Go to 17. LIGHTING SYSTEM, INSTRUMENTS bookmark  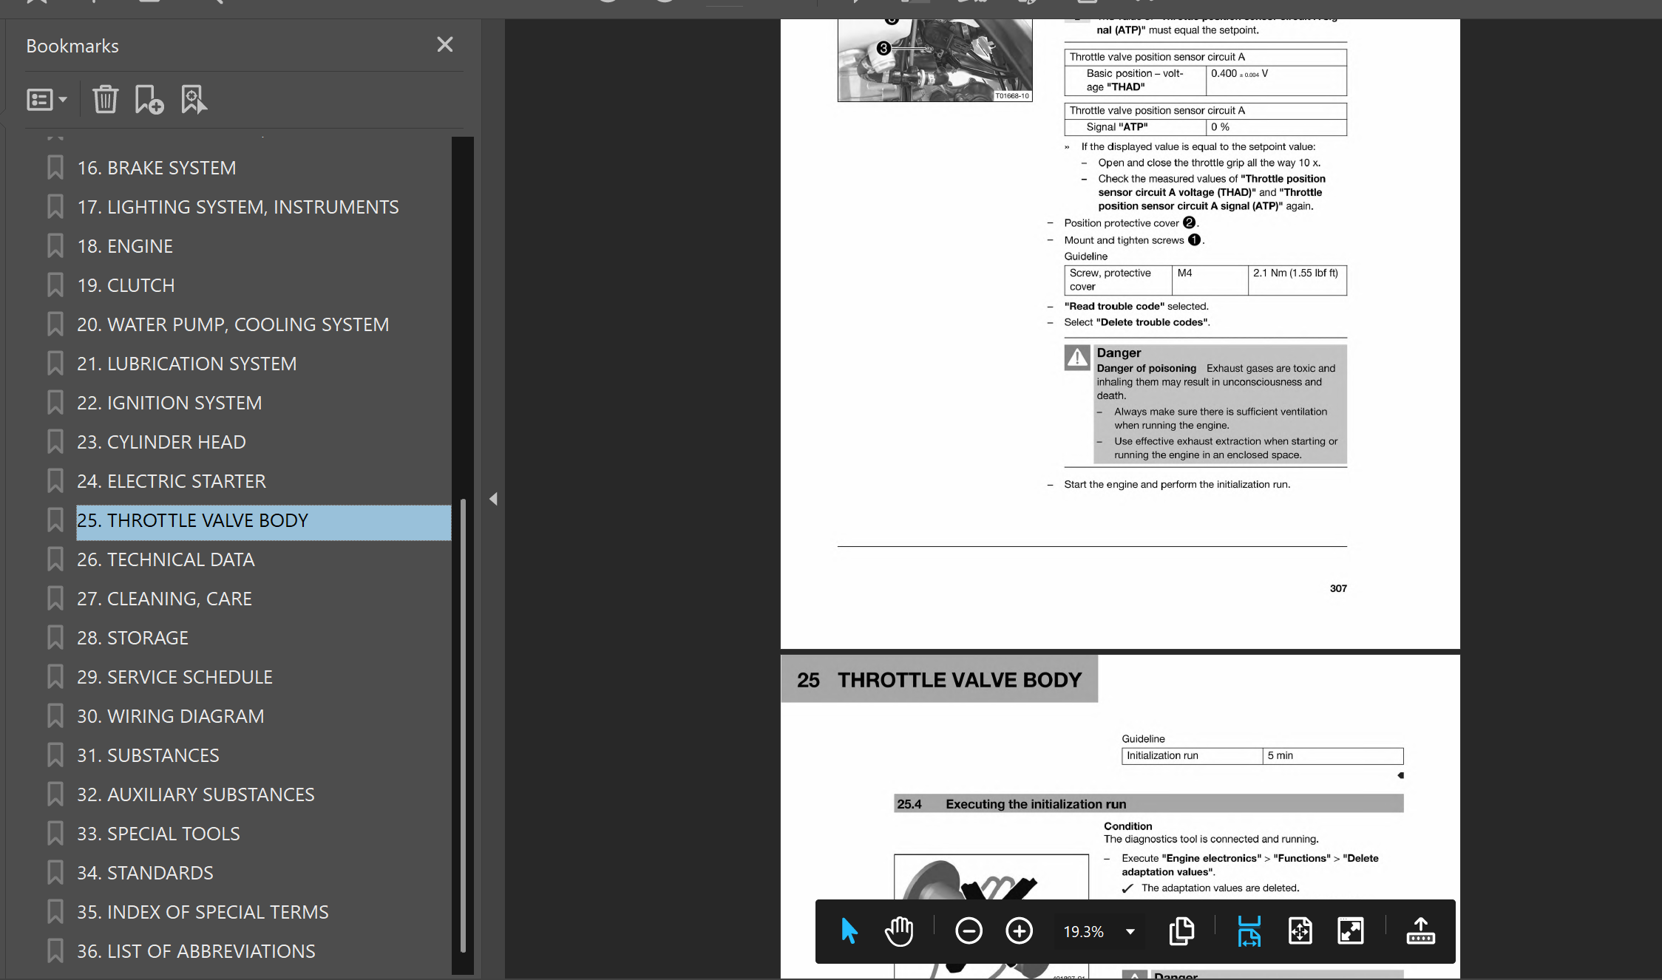tap(238, 208)
